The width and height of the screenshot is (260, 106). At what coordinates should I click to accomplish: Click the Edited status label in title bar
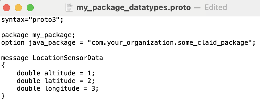[216, 8]
